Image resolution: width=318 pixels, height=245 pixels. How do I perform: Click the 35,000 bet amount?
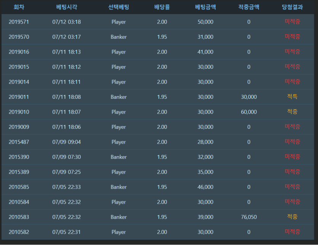pyautogui.click(x=205, y=172)
